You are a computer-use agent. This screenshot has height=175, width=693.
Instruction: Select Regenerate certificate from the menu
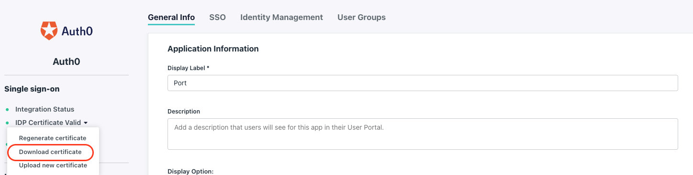tap(53, 138)
